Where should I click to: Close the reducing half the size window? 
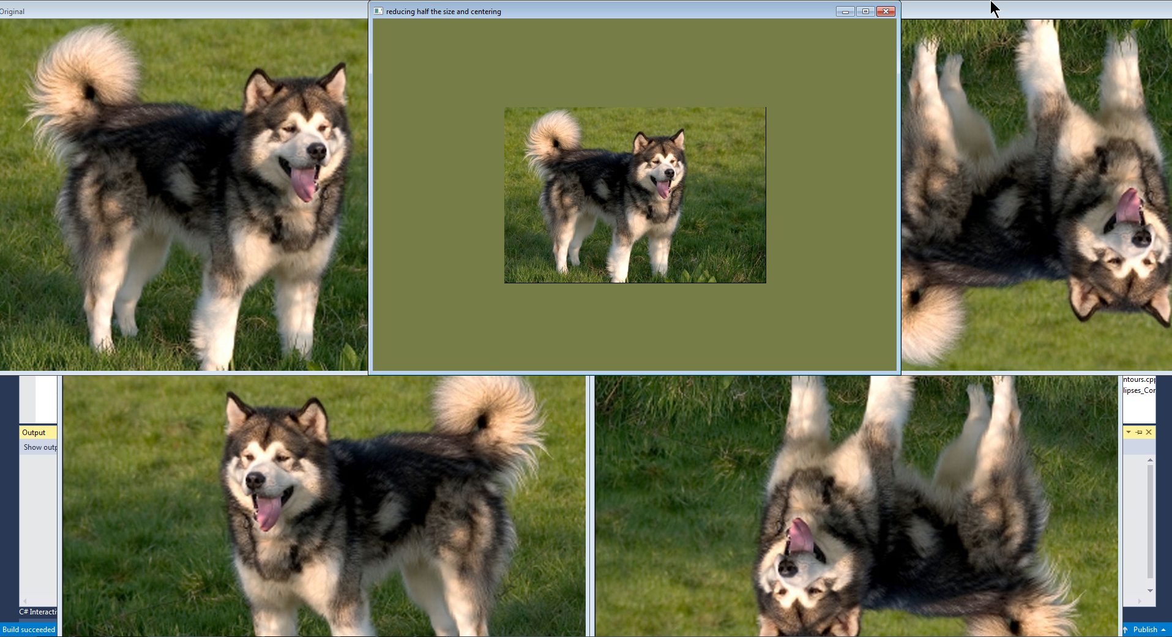886,12
